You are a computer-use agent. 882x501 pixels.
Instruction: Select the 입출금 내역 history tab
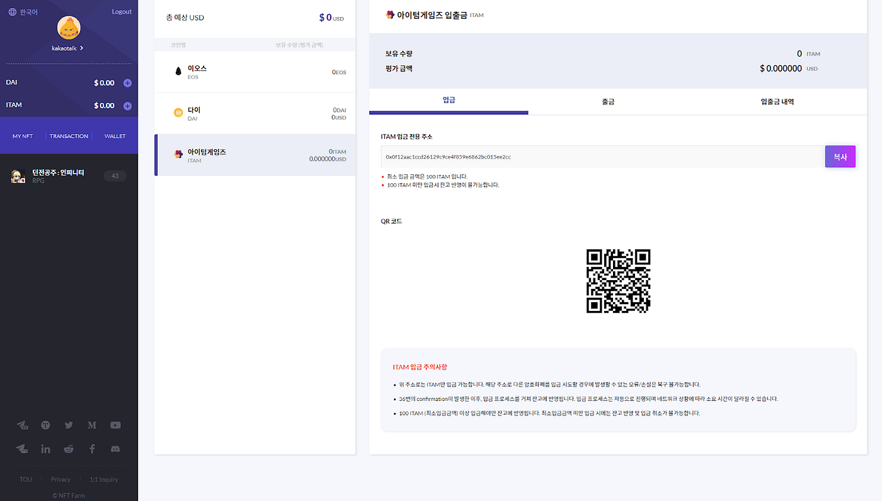[777, 101]
